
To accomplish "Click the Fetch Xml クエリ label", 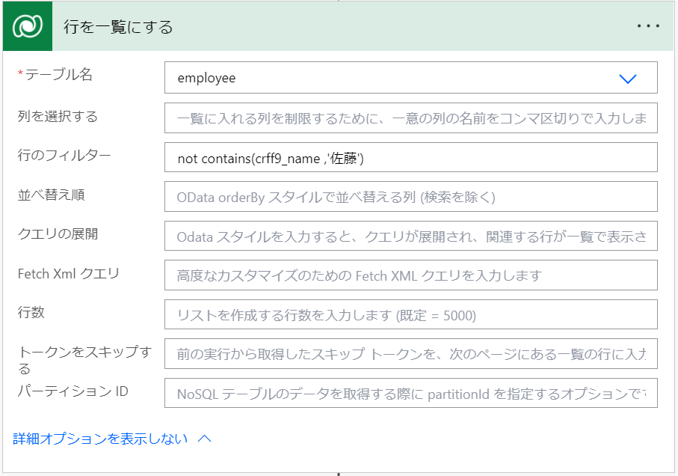I will pyautogui.click(x=68, y=273).
